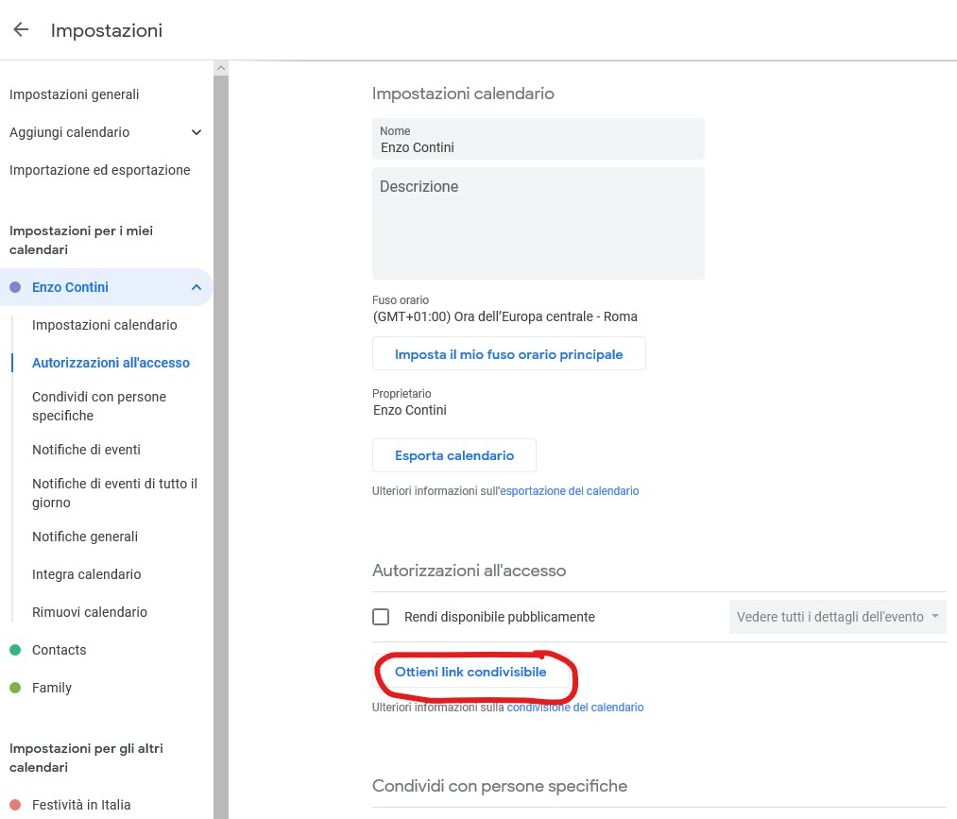Go to Condividi con persone specifiche
Image resolution: width=957 pixels, height=819 pixels.
[99, 406]
